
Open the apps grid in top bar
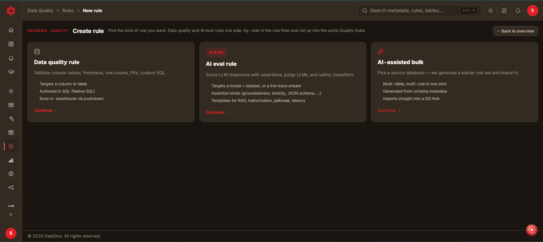tap(504, 11)
